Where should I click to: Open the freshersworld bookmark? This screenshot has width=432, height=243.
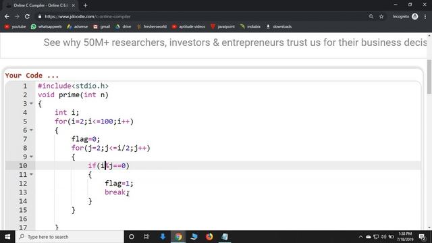coord(151,26)
